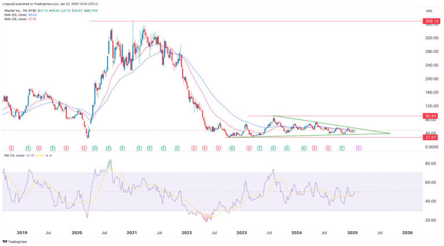
Task: Click the red 90.83 price label
Action: click(x=430, y=116)
